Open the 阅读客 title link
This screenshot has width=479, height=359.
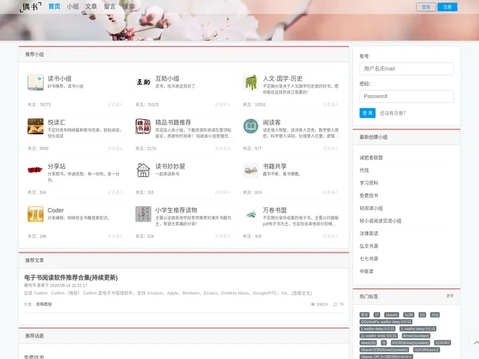click(x=271, y=122)
